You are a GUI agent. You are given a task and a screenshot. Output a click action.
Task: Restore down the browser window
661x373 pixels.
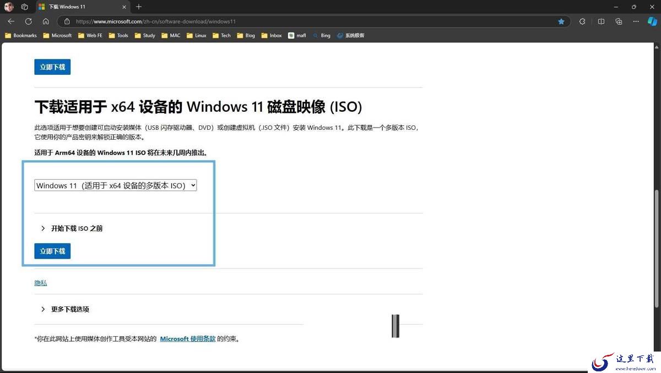tap(634, 7)
